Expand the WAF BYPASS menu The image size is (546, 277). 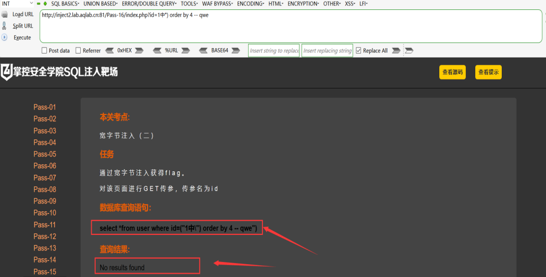(217, 3)
